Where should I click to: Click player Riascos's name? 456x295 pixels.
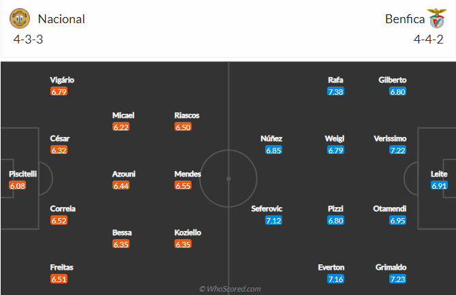point(187,115)
